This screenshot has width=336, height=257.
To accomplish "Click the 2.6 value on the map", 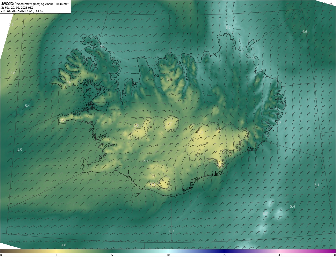I will tap(69, 82).
